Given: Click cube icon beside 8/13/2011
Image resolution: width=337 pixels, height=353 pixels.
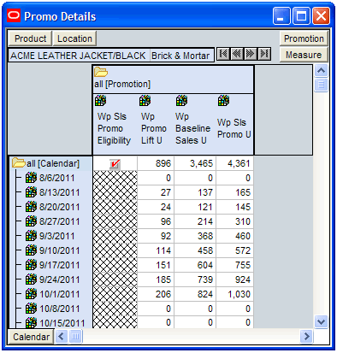Looking at the screenshot, I should (x=31, y=192).
